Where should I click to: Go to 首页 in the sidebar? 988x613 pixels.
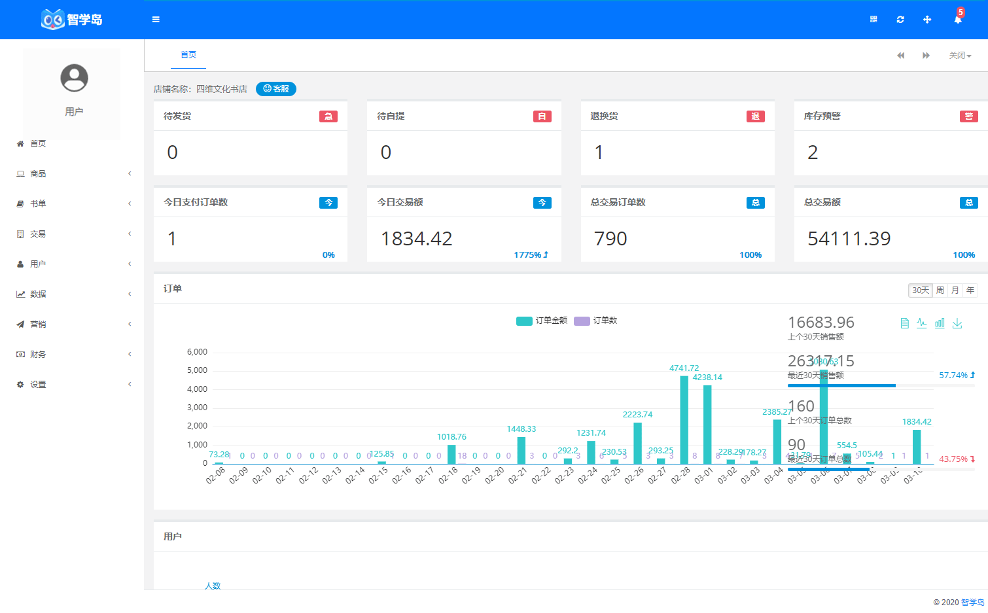tap(38, 144)
